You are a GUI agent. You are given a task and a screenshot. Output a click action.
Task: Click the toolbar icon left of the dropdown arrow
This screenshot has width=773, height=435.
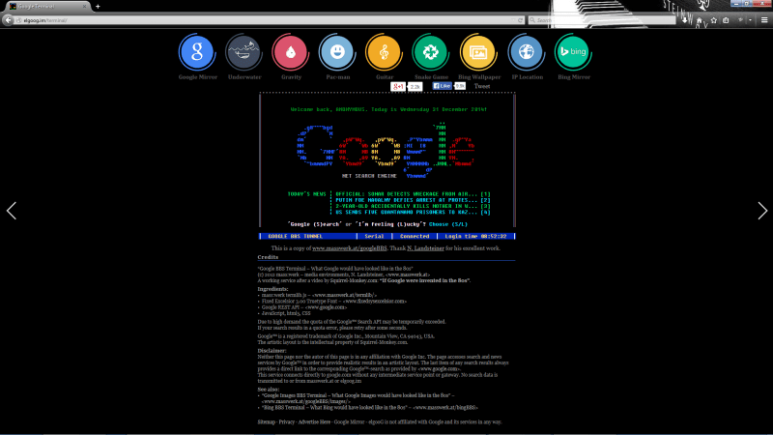(740, 20)
